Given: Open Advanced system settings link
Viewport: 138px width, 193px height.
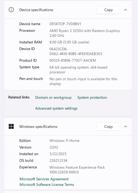Looking at the screenshot, I should point(56,108).
